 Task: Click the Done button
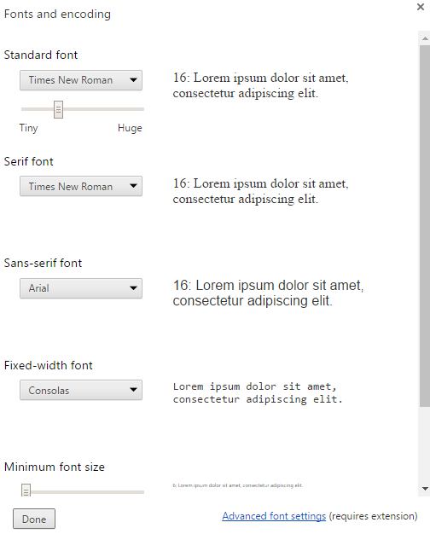34,519
